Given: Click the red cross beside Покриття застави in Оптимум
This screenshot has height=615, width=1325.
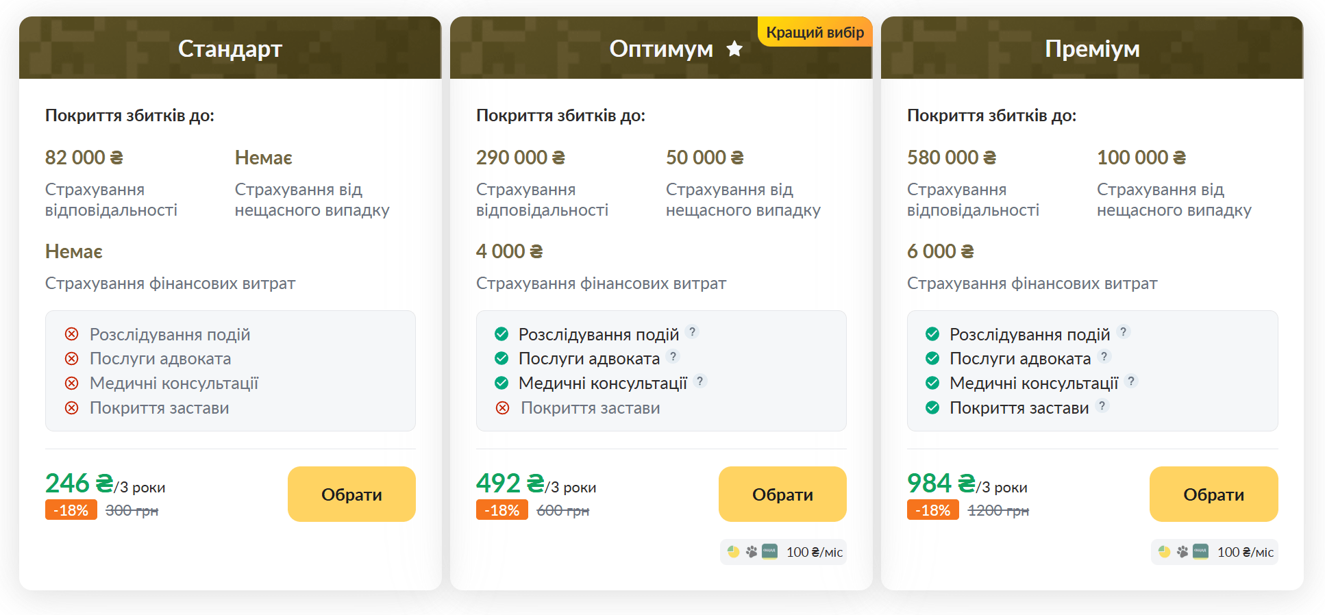Looking at the screenshot, I should point(502,408).
